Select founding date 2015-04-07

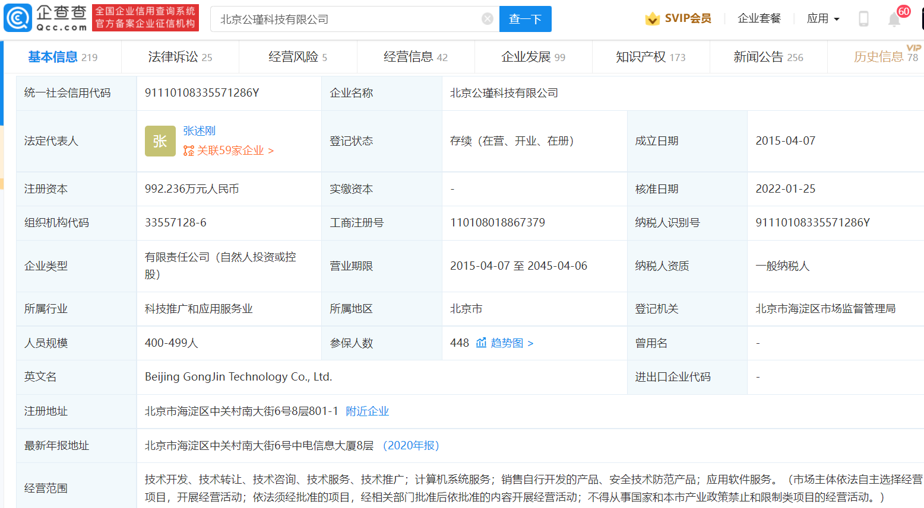tap(786, 140)
